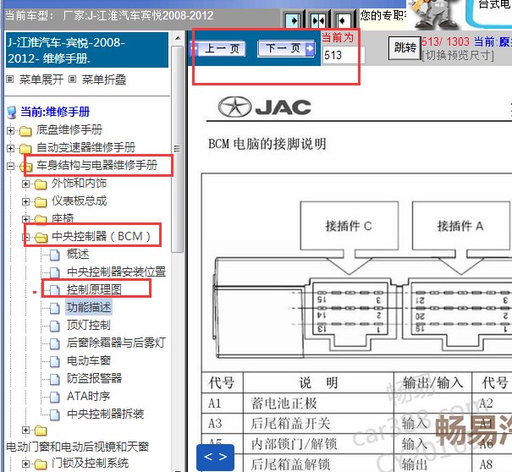Click the 接插件 C connector label

(x=349, y=226)
